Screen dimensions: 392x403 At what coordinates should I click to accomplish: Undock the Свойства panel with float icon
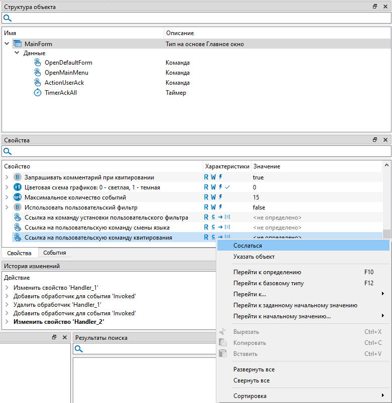pos(375,140)
